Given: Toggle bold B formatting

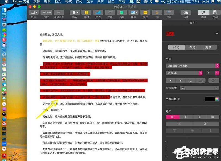Looking at the screenshot, I should point(181,81).
